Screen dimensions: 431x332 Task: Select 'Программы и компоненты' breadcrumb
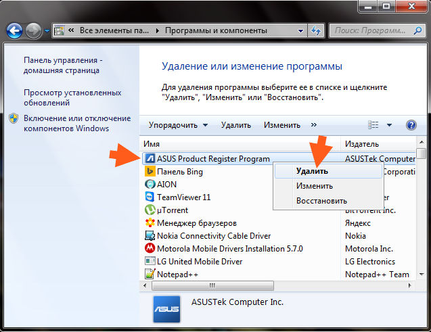216,30
